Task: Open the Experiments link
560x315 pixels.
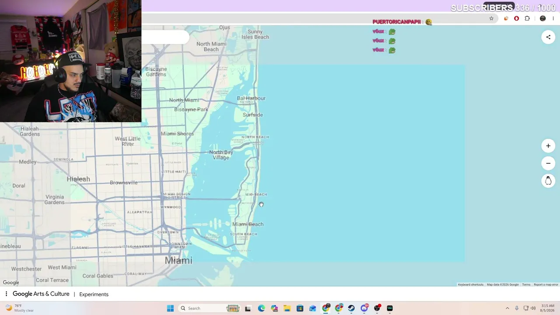Action: 94,294
